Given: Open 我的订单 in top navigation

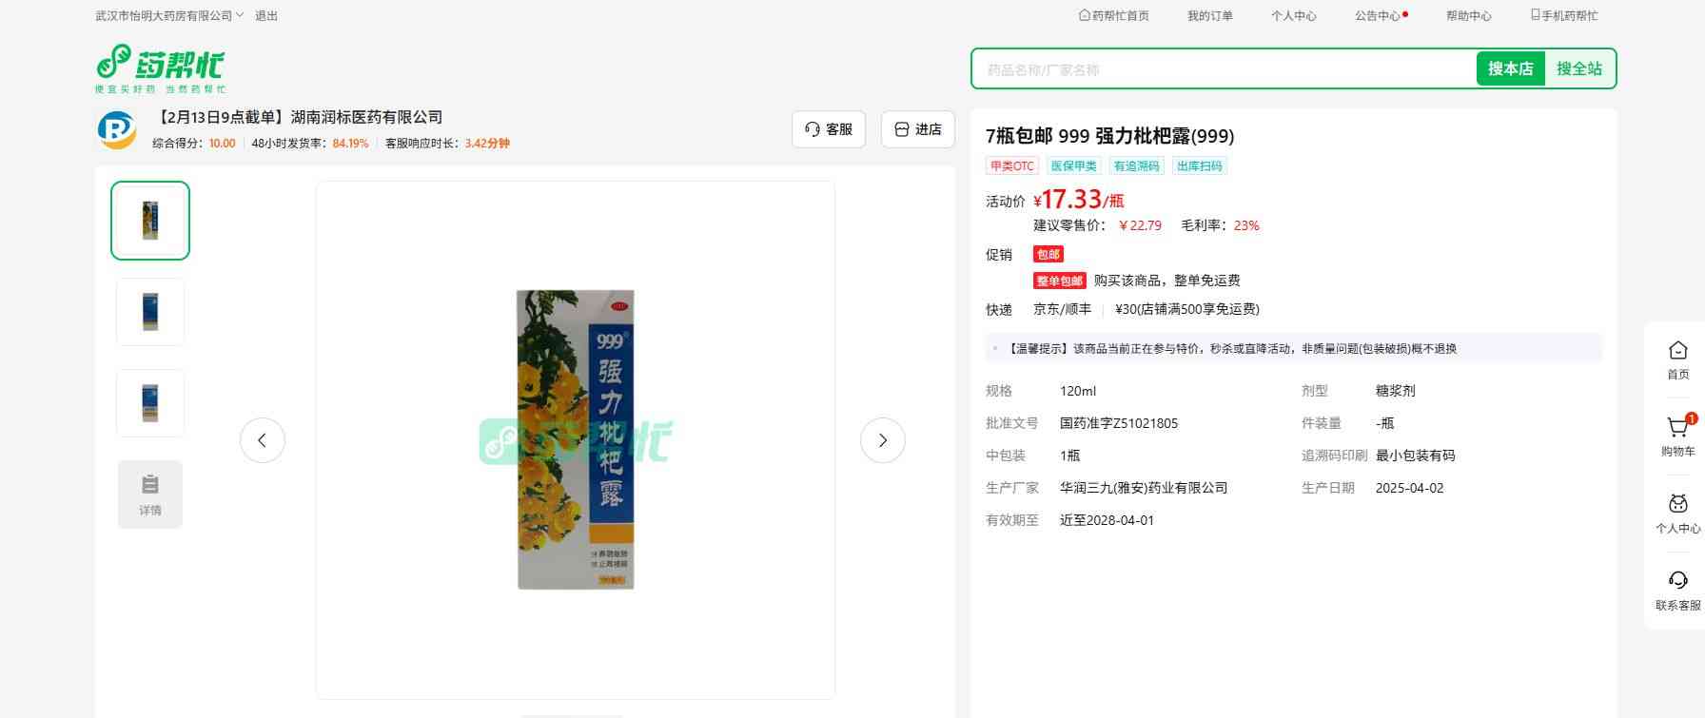Looking at the screenshot, I should (1209, 16).
